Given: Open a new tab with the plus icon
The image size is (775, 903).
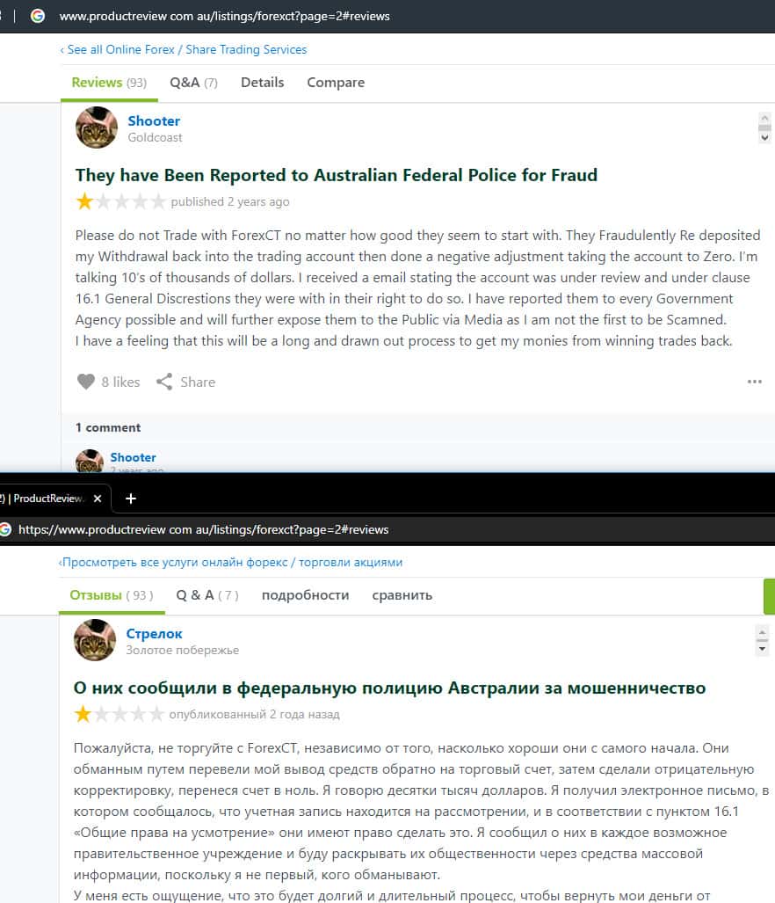Looking at the screenshot, I should point(131,499).
